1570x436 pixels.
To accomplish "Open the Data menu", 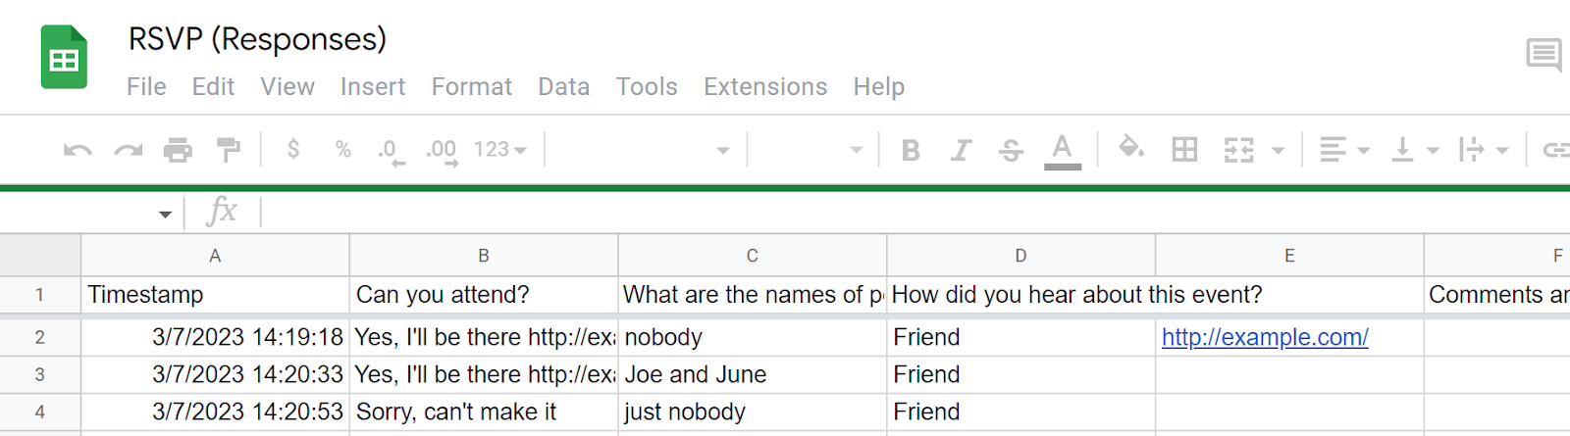I will [563, 87].
